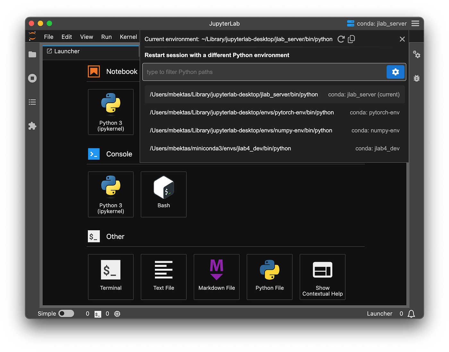Refresh the current environment list
Viewport: 449px width, 352px height.
click(x=341, y=39)
